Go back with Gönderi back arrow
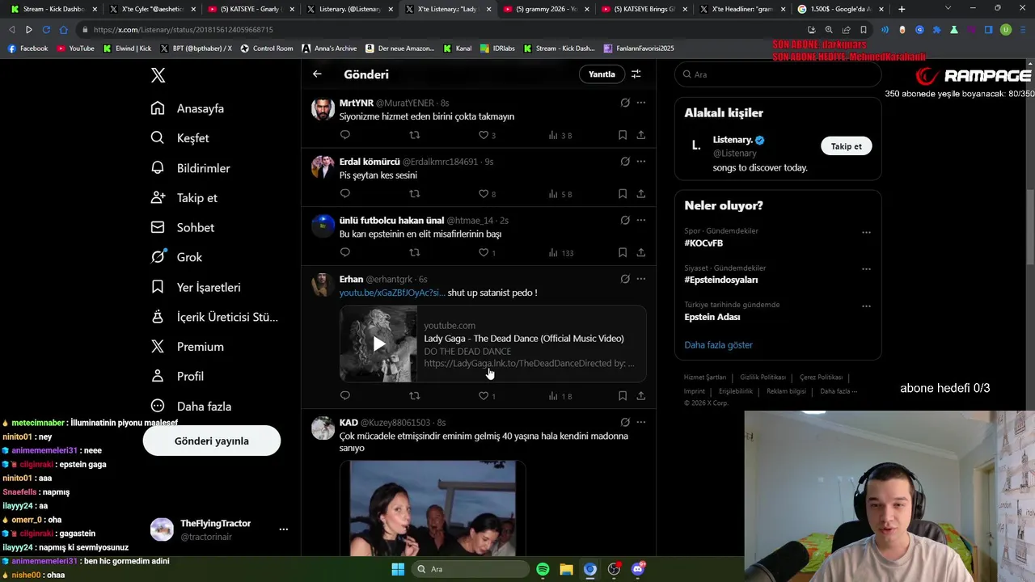 point(317,74)
